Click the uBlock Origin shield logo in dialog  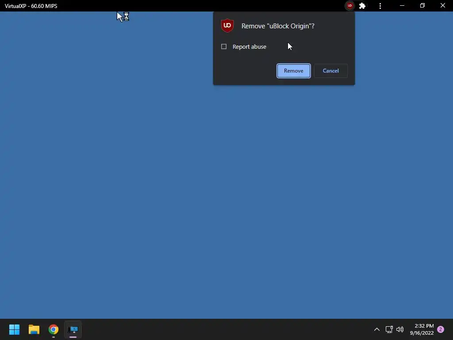[227, 26]
